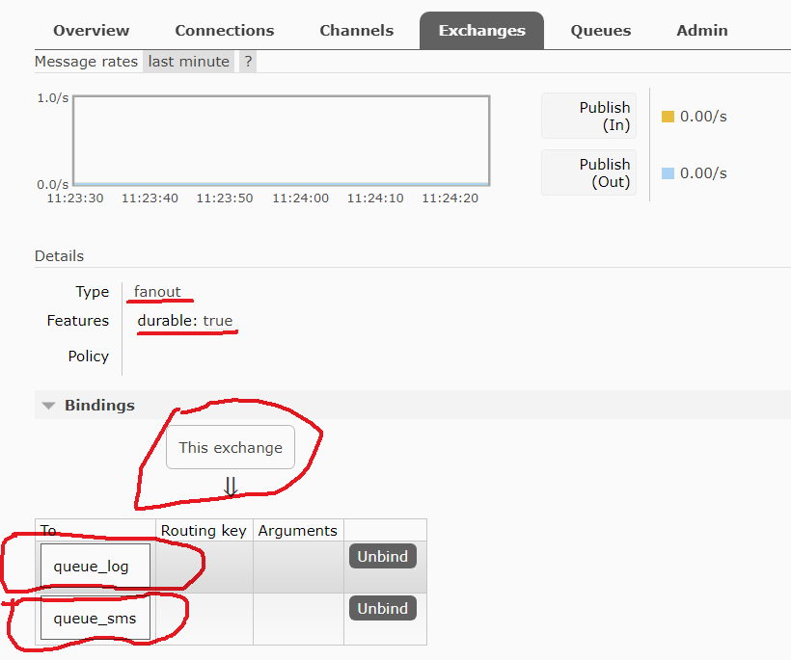Change the 'last minute' message rates range
Image resolution: width=791 pixels, height=660 pixels.
[x=189, y=62]
